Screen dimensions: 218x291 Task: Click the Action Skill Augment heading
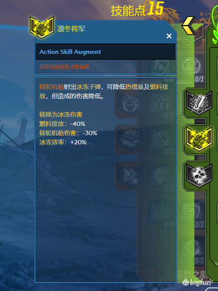click(x=70, y=52)
